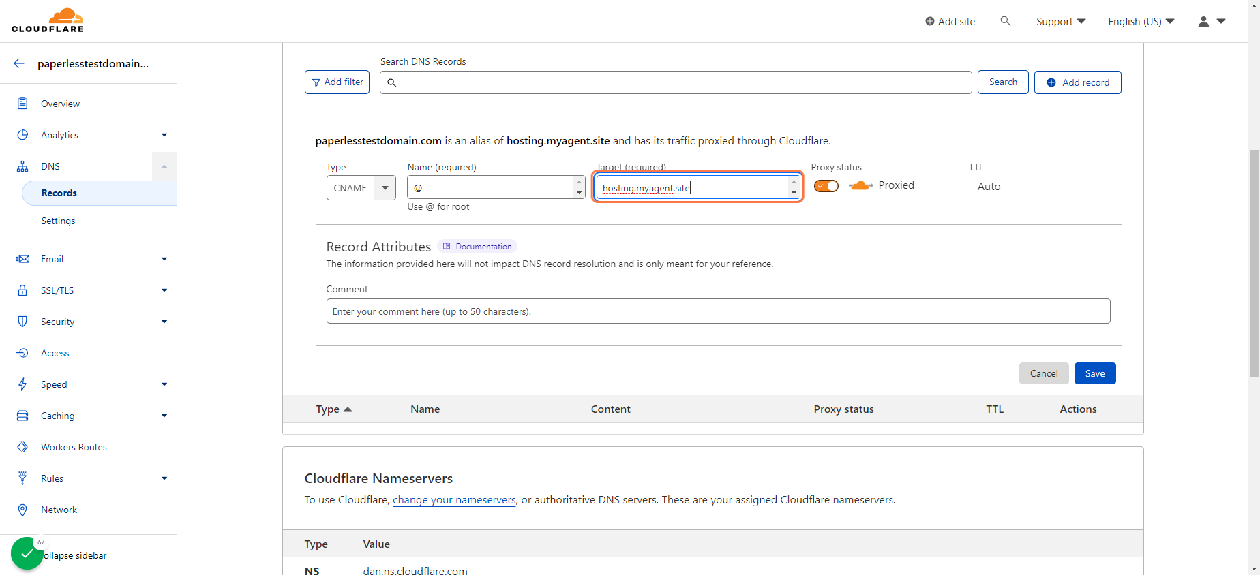Screen dimensions: 1260x575
Task: Toggle the Proxied status switch
Action: pyautogui.click(x=826, y=186)
